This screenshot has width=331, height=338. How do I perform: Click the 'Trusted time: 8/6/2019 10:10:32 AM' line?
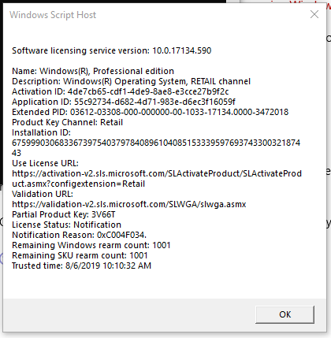(82, 266)
